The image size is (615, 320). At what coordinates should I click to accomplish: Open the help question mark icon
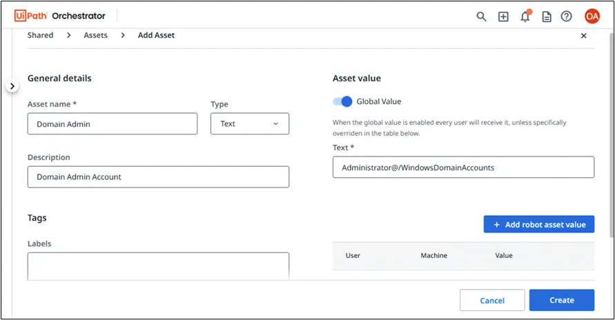click(x=567, y=17)
